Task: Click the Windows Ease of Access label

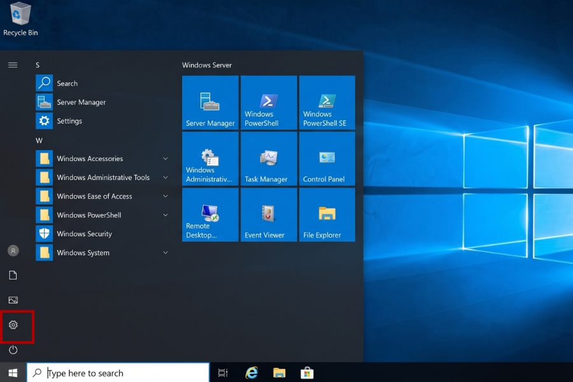Action: (94, 196)
